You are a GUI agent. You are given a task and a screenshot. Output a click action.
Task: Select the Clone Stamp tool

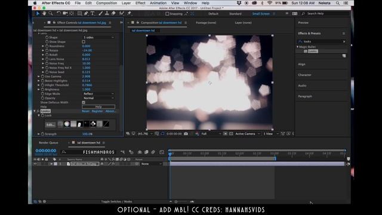coord(107,13)
